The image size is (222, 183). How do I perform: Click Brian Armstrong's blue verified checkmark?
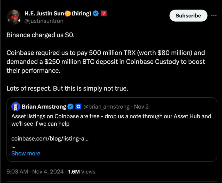[70, 107]
